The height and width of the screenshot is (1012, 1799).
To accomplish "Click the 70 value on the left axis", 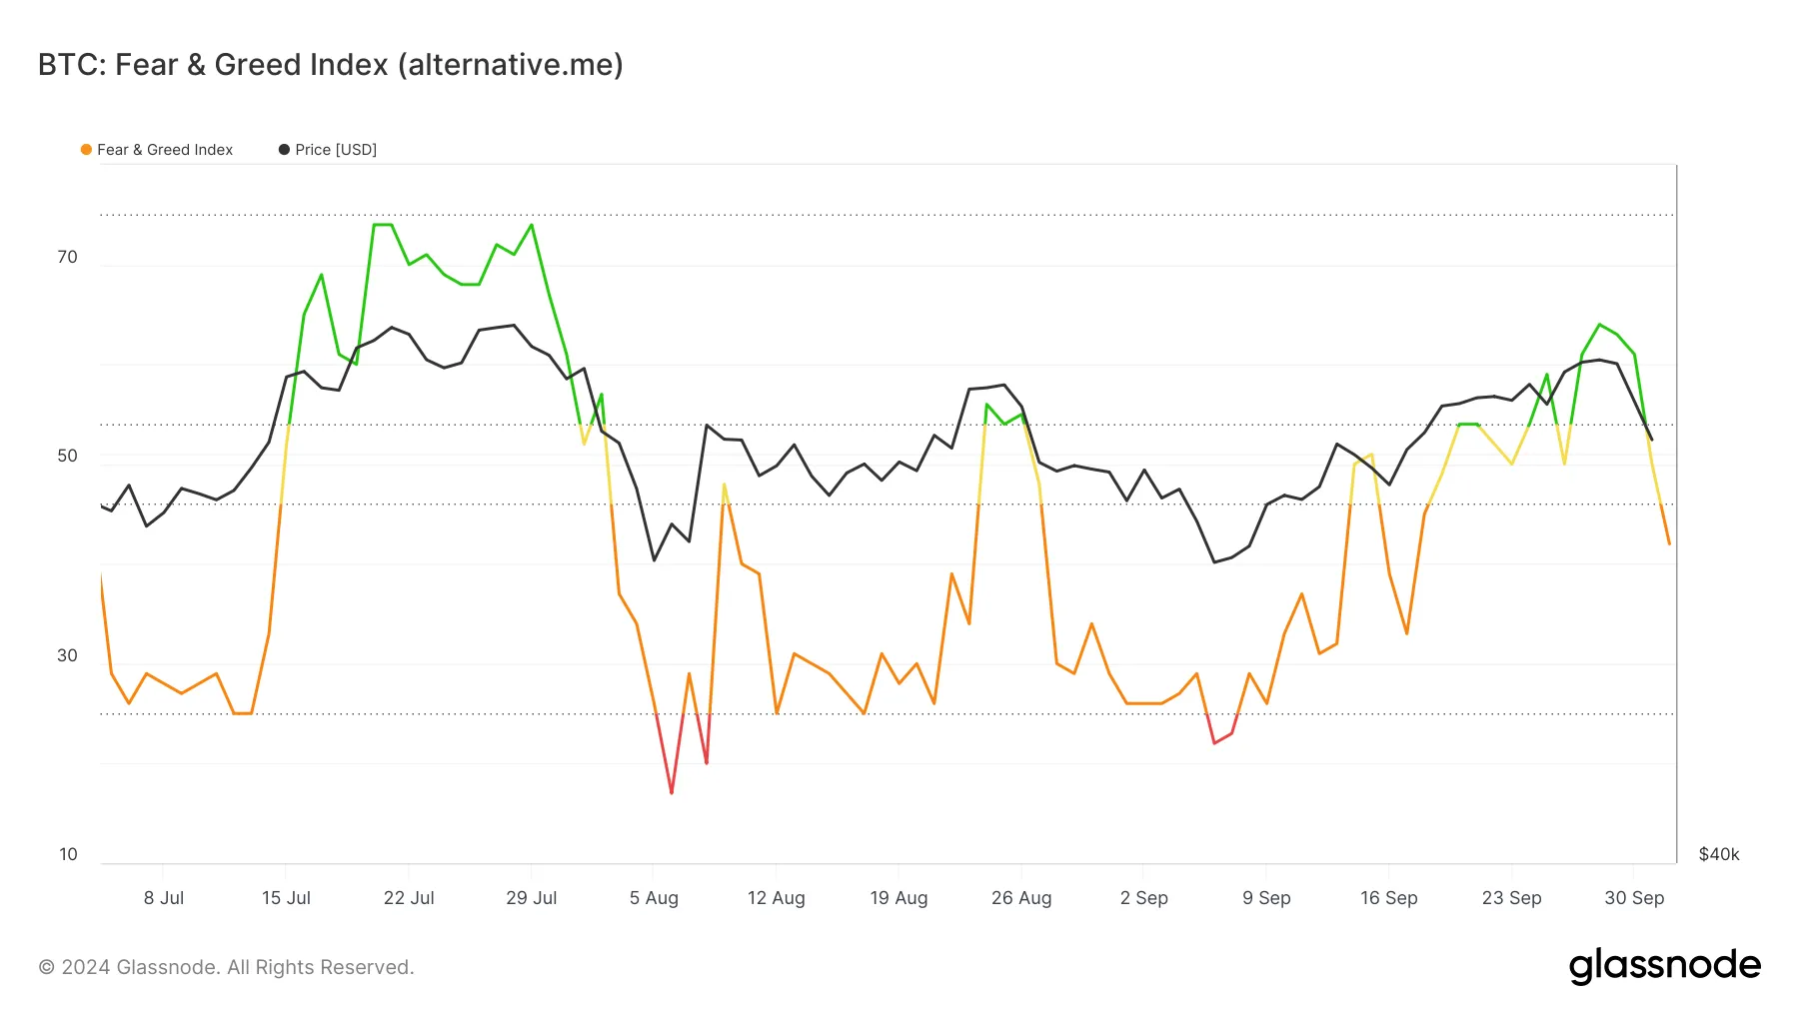I will pos(67,257).
